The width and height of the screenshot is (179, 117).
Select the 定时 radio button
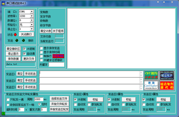tap(39, 104)
